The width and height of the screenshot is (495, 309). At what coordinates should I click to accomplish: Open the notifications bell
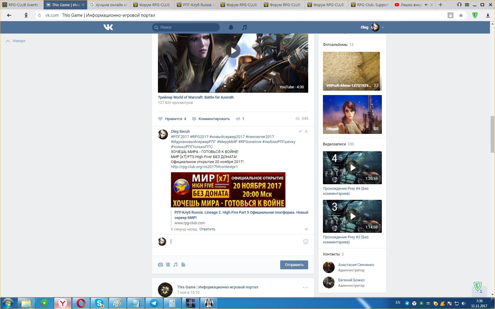231,27
